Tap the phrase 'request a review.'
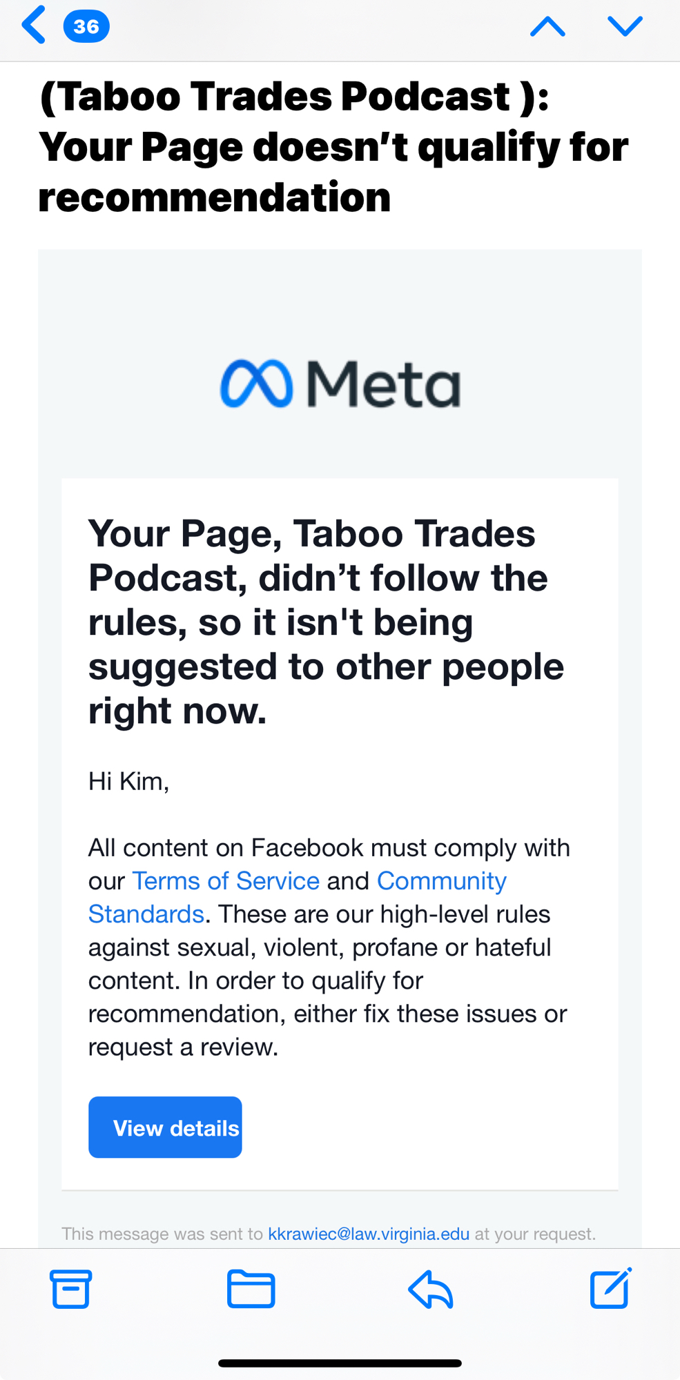680x1380 pixels. pyautogui.click(x=183, y=1047)
